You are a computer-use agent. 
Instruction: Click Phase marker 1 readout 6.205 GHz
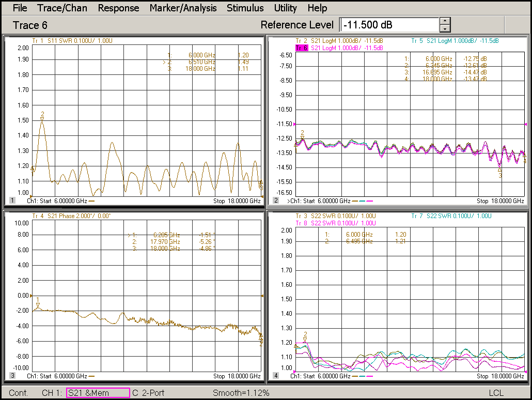(x=167, y=235)
